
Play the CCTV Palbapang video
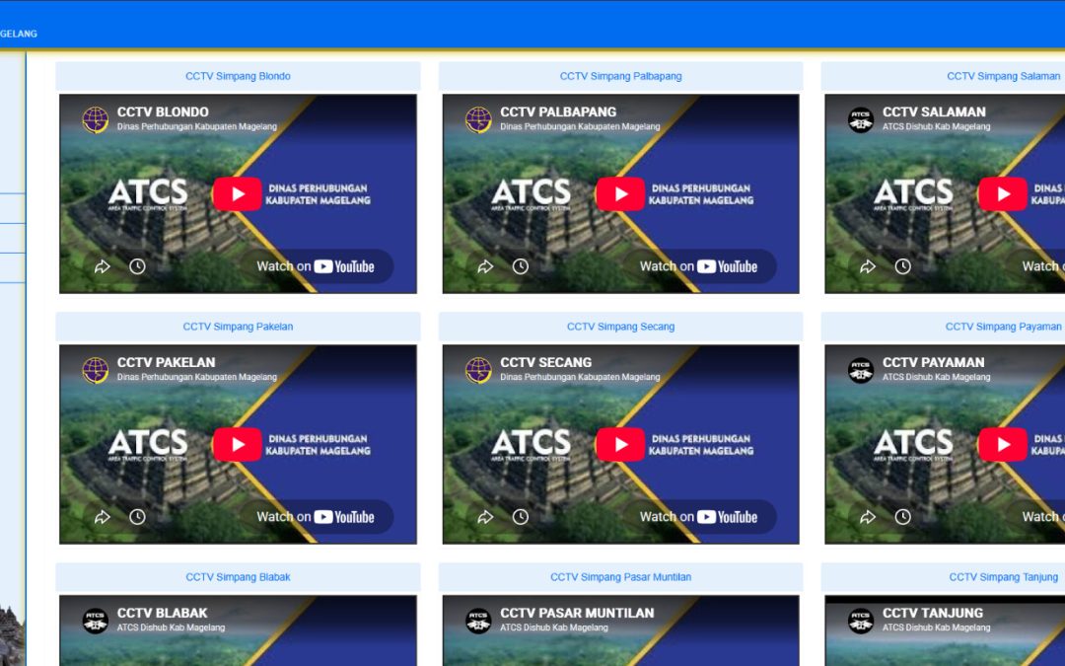(x=620, y=194)
